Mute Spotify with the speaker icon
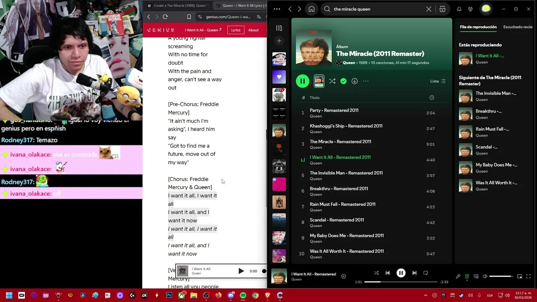Screen dimensions: 537x302 tap(485, 276)
